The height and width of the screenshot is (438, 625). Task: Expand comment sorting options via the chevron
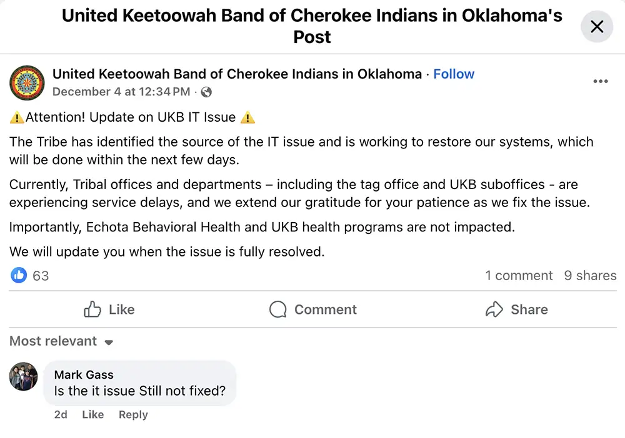point(108,343)
